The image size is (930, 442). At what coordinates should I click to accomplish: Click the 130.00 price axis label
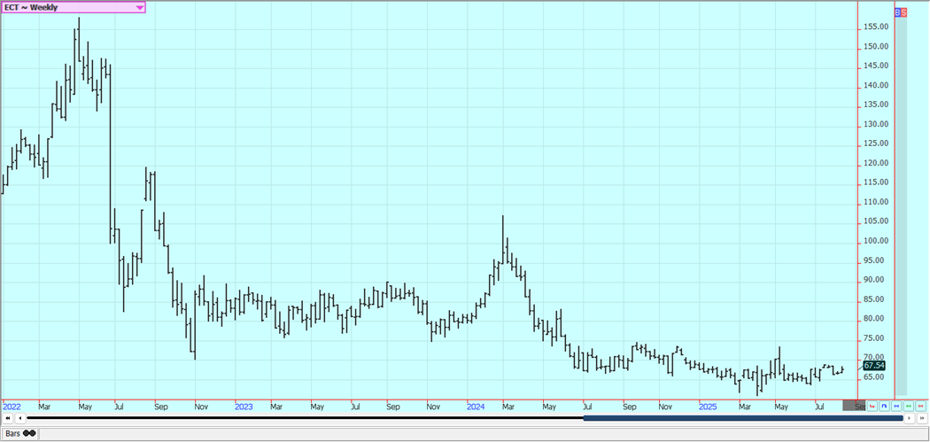tap(875, 124)
